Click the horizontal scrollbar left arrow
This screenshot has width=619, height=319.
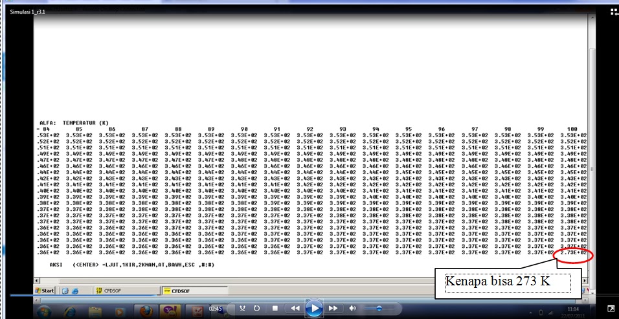point(37,280)
